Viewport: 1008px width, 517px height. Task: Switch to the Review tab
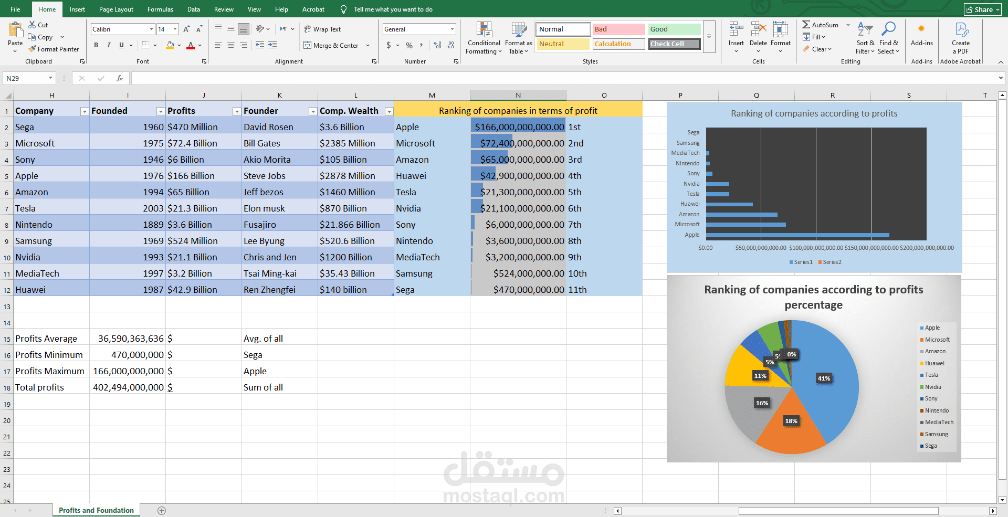[x=224, y=9]
